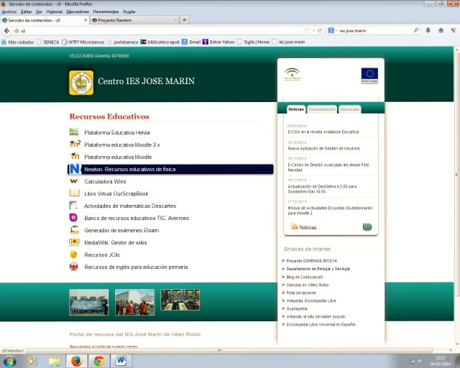The image size is (460, 368).
Task: Open the third photo thumbnail of audience
Action: tap(180, 300)
